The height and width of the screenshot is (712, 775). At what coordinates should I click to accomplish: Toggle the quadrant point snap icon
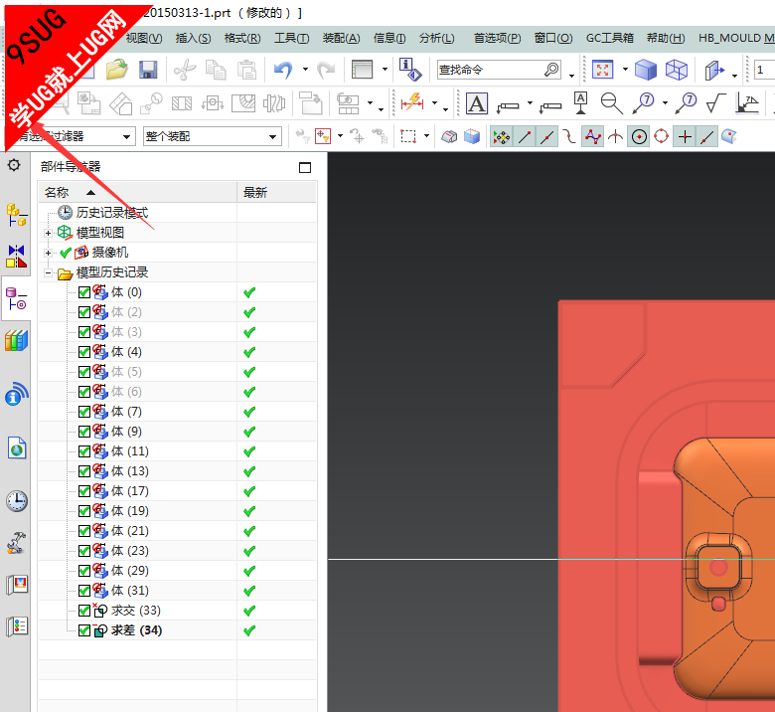pos(661,136)
